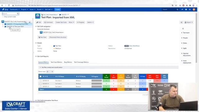Check the QAC001-18 row checkbox
Viewport: 199px width, 112px height.
point(40,81)
